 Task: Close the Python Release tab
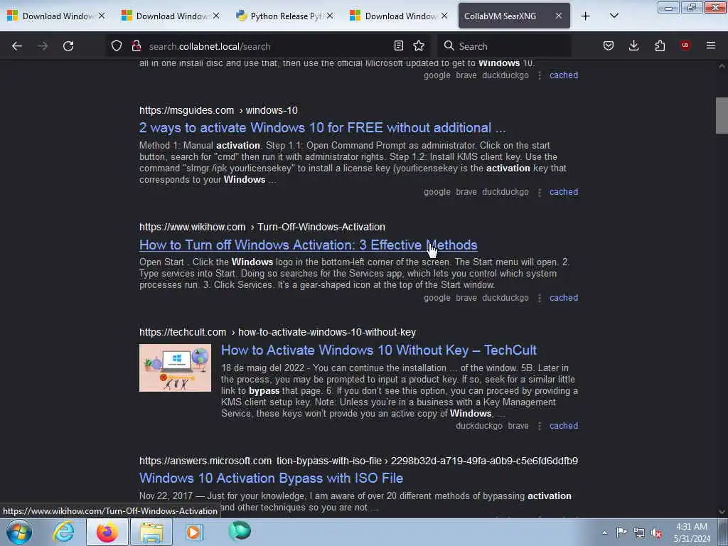330,16
